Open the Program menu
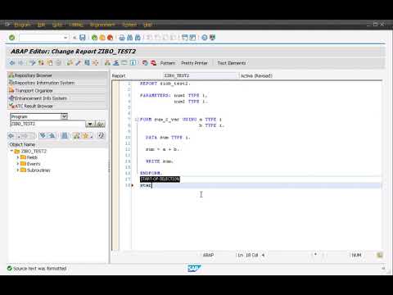 (23, 25)
